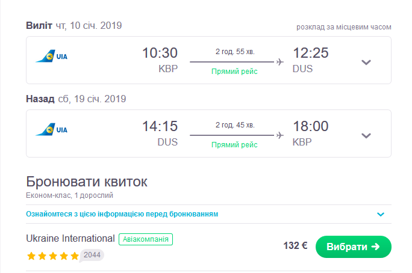Click the Авіакомпанія tag label
The height and width of the screenshot is (273, 412).
pyautogui.click(x=146, y=239)
